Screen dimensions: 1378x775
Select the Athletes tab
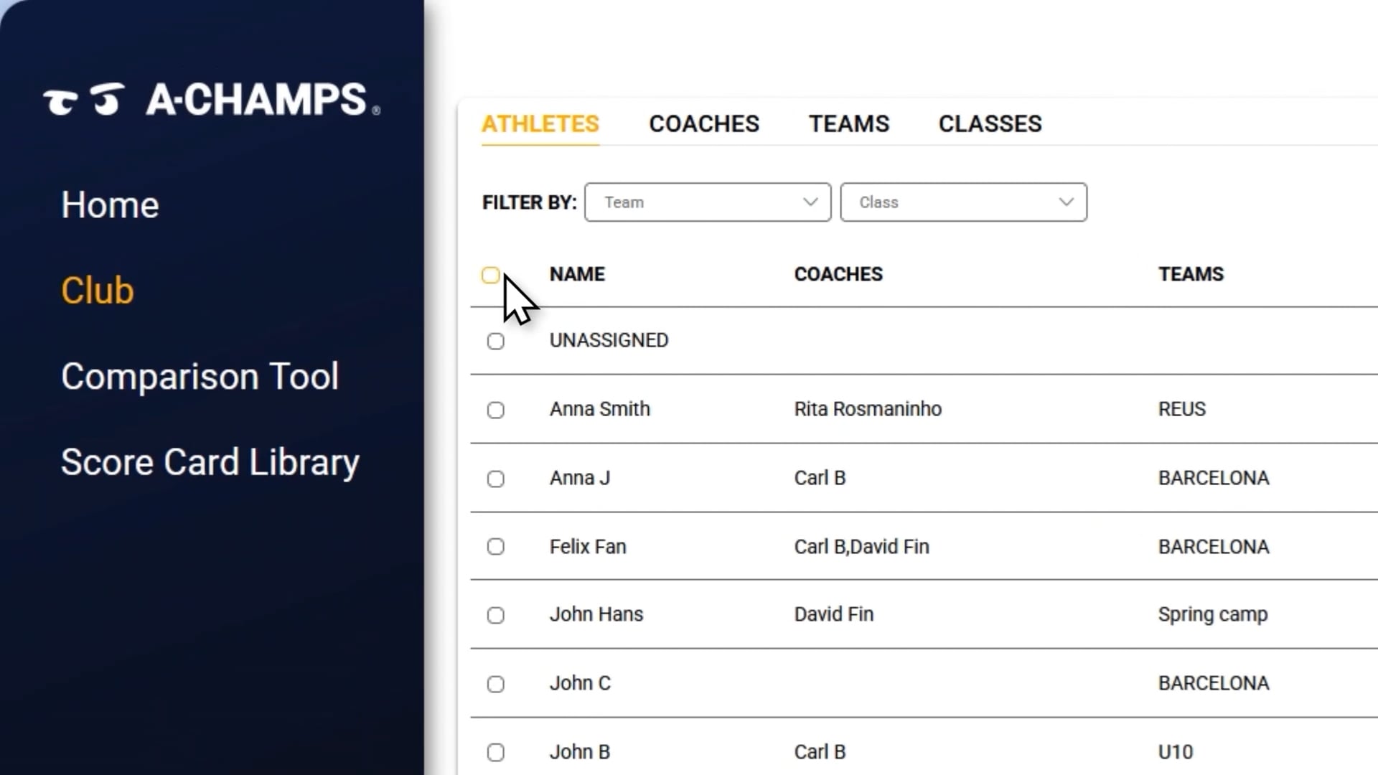point(540,124)
